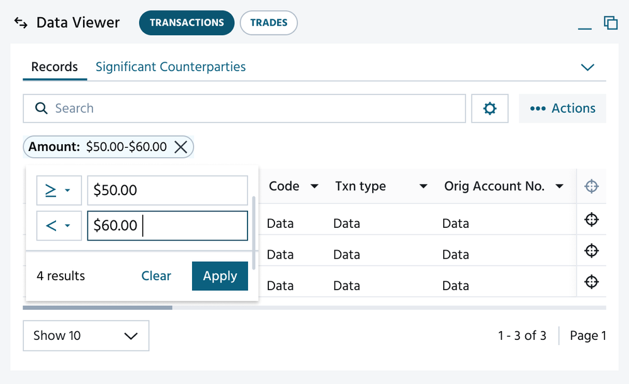Image resolution: width=629 pixels, height=384 pixels.
Task: Open the less-than operator dropdown
Action: tap(59, 225)
